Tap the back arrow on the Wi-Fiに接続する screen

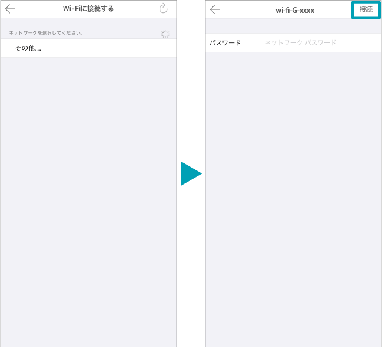coord(10,9)
